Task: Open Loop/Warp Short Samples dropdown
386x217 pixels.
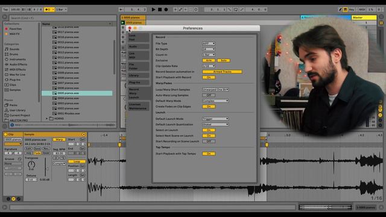Action: pos(215,90)
